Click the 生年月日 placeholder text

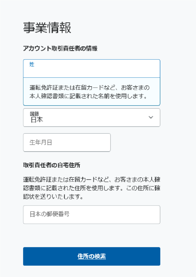pyautogui.click(x=41, y=142)
